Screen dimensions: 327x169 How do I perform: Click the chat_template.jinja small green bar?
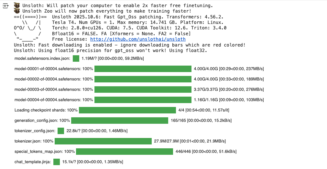(57, 162)
